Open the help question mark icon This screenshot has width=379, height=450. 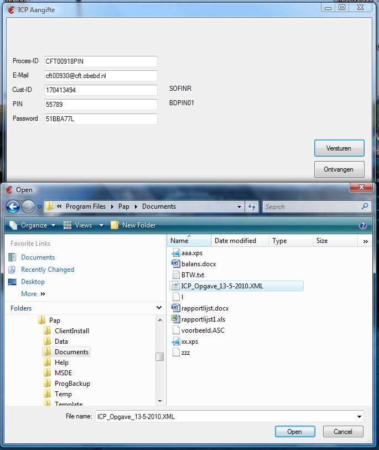coord(363,225)
